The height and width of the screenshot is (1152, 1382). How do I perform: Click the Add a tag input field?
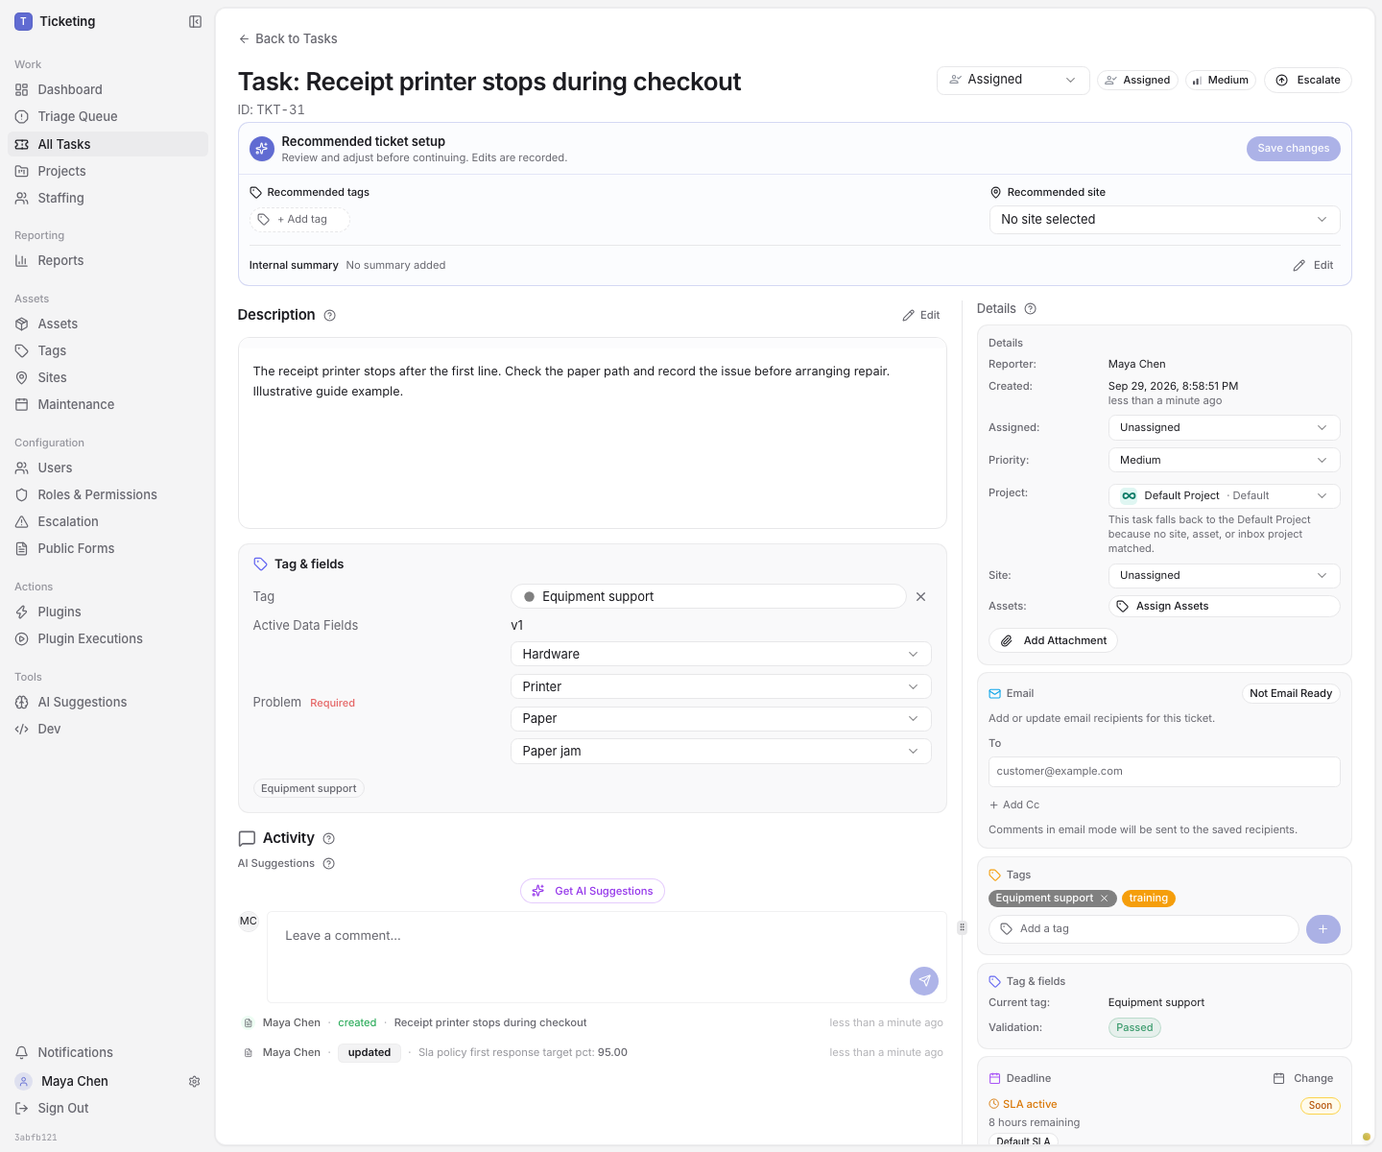(1143, 928)
